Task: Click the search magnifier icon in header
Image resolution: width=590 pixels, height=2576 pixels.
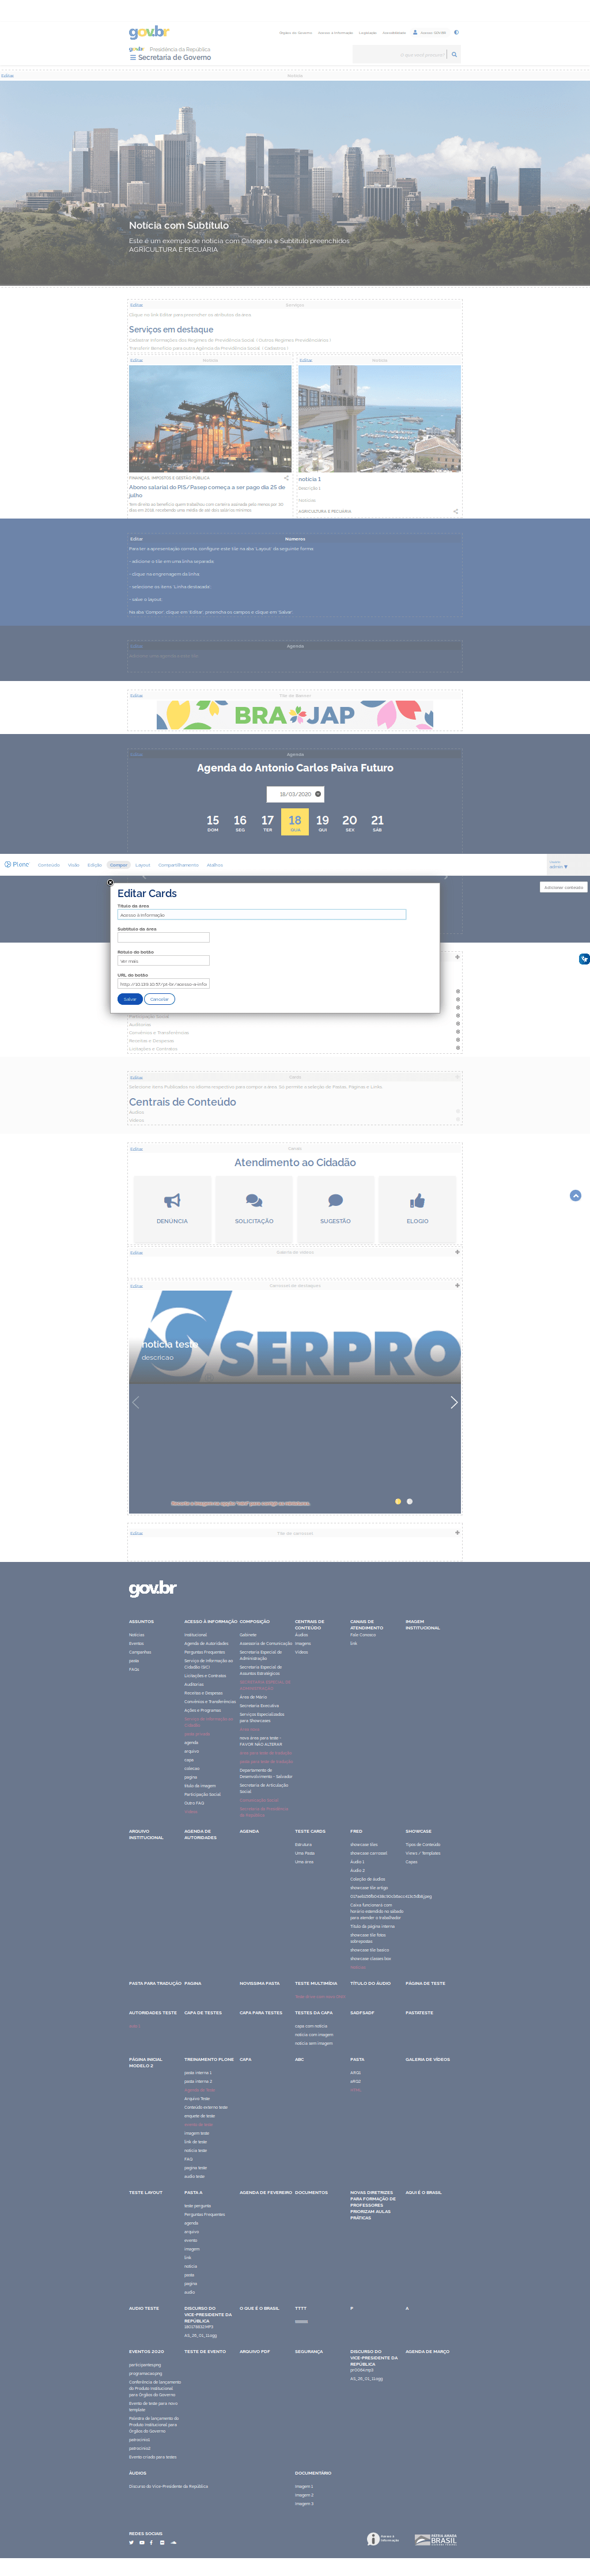Action: [454, 54]
